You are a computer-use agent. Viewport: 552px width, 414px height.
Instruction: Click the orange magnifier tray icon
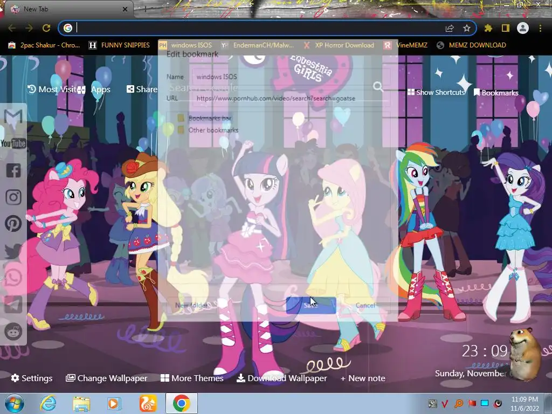tap(459, 403)
